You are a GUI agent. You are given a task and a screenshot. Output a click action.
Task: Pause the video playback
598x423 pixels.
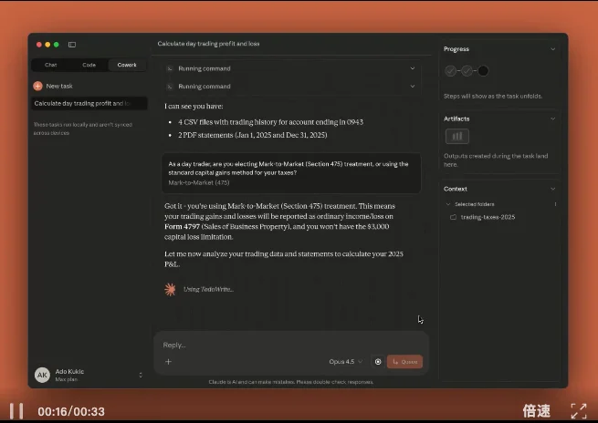tap(16, 411)
